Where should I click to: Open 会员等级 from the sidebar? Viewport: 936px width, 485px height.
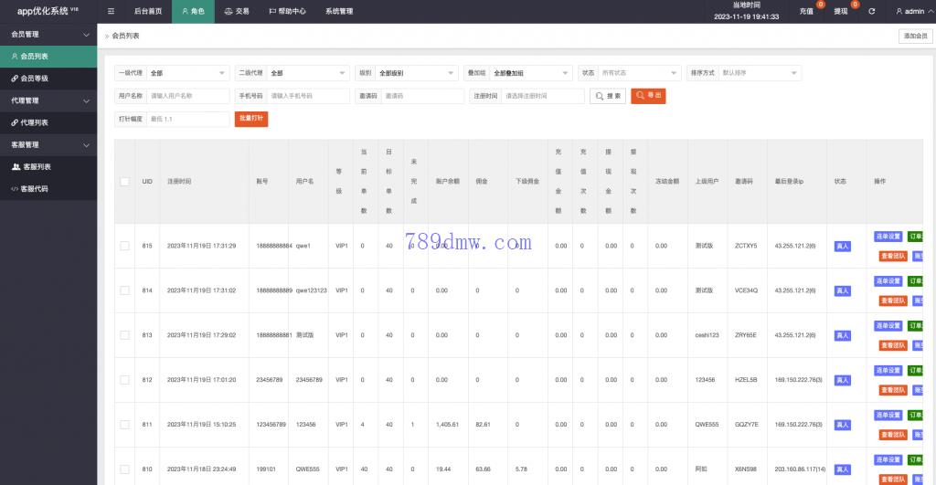pos(35,79)
